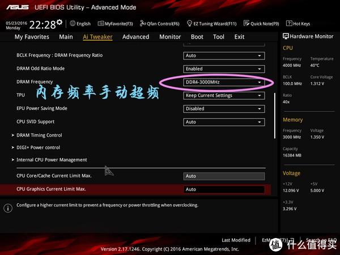This screenshot has height=255, width=340.
Task: Open the EPU Power Saving Mode dropdown
Action: click(224, 109)
